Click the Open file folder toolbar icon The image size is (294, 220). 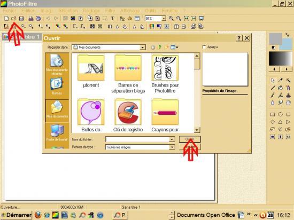[x=13, y=18]
